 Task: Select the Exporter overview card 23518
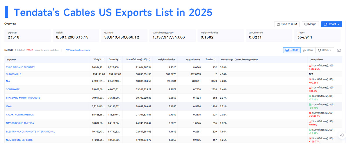click(x=28, y=35)
